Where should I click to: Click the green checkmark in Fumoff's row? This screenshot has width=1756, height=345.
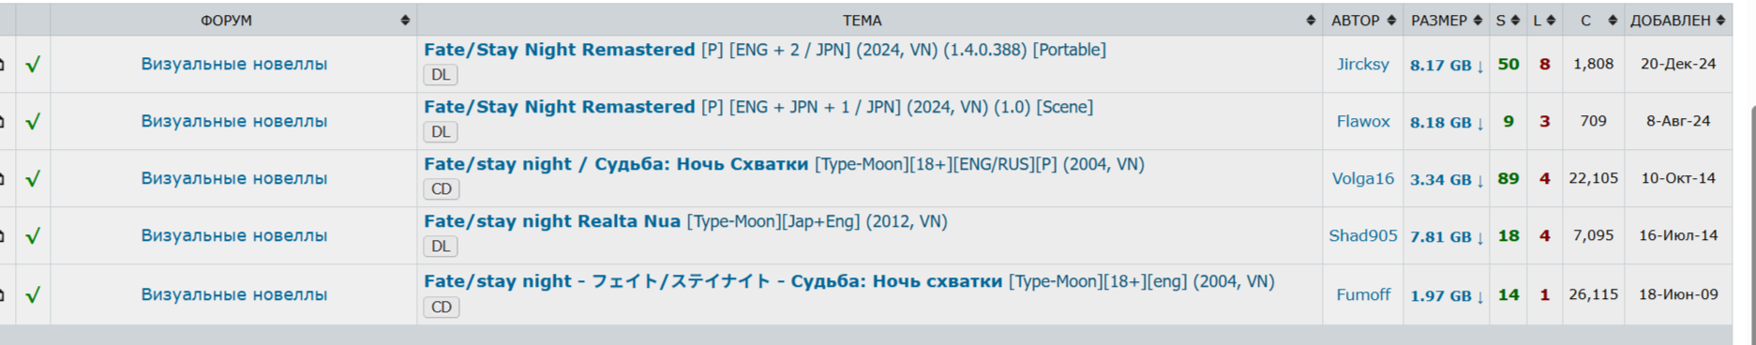33,295
